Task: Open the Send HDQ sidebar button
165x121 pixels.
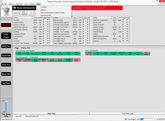Action: (x=6, y=74)
